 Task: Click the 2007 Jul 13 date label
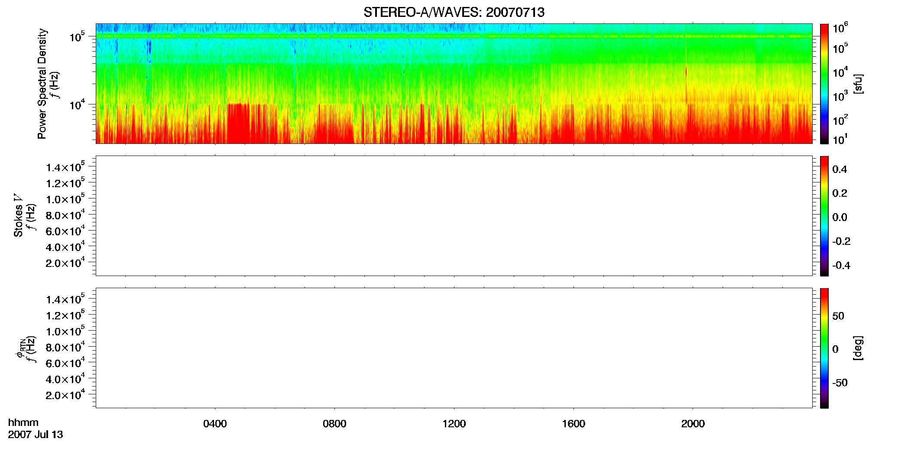[x=36, y=435]
